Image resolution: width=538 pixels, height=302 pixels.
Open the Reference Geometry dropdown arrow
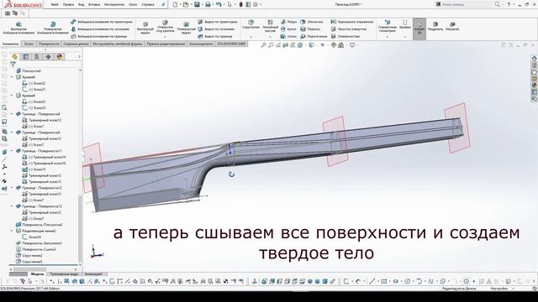388,37
